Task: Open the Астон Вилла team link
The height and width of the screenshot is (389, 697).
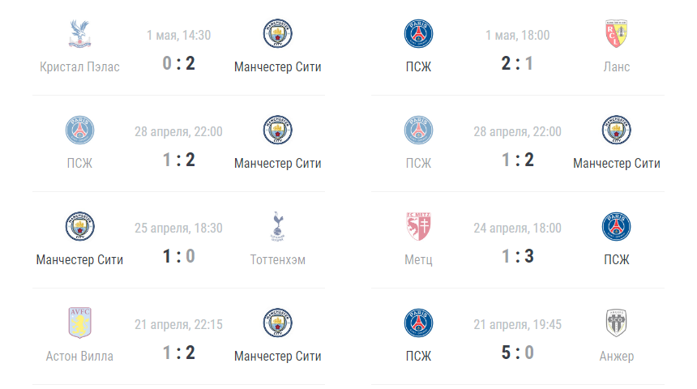Action: coord(79,356)
